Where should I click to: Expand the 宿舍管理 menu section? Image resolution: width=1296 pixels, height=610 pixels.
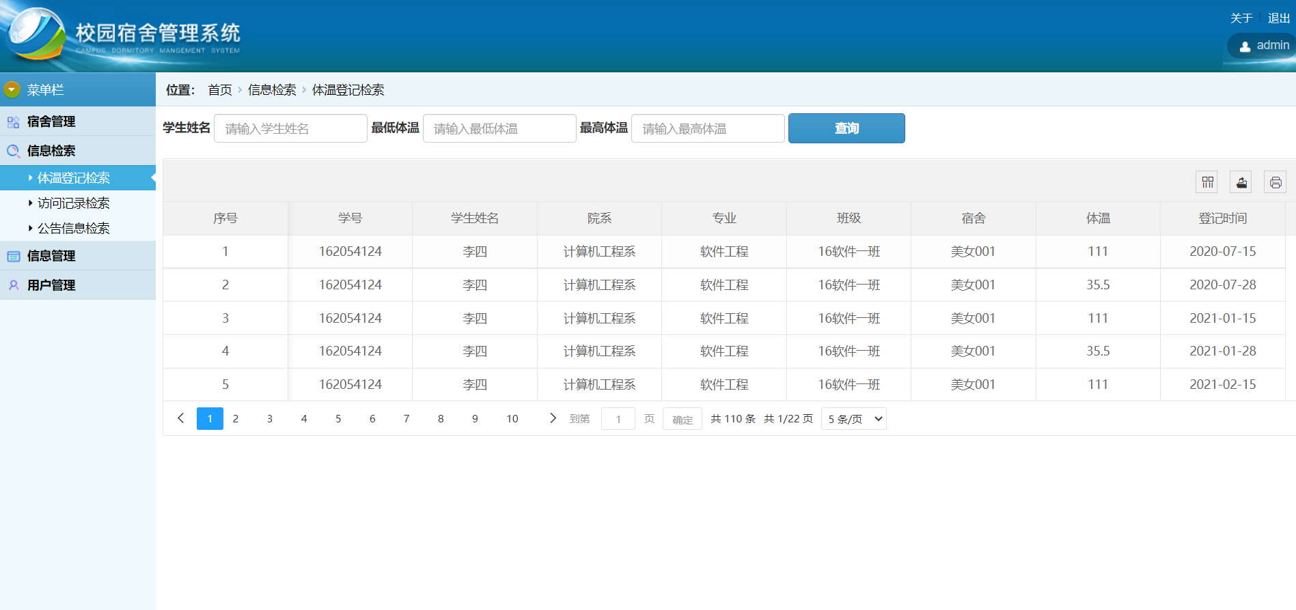pyautogui.click(x=78, y=121)
